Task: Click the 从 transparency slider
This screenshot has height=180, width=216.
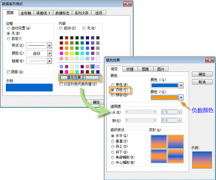Action: click(x=141, y=112)
